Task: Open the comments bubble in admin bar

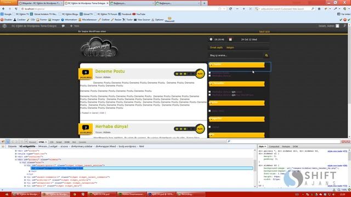Action: 63,26
